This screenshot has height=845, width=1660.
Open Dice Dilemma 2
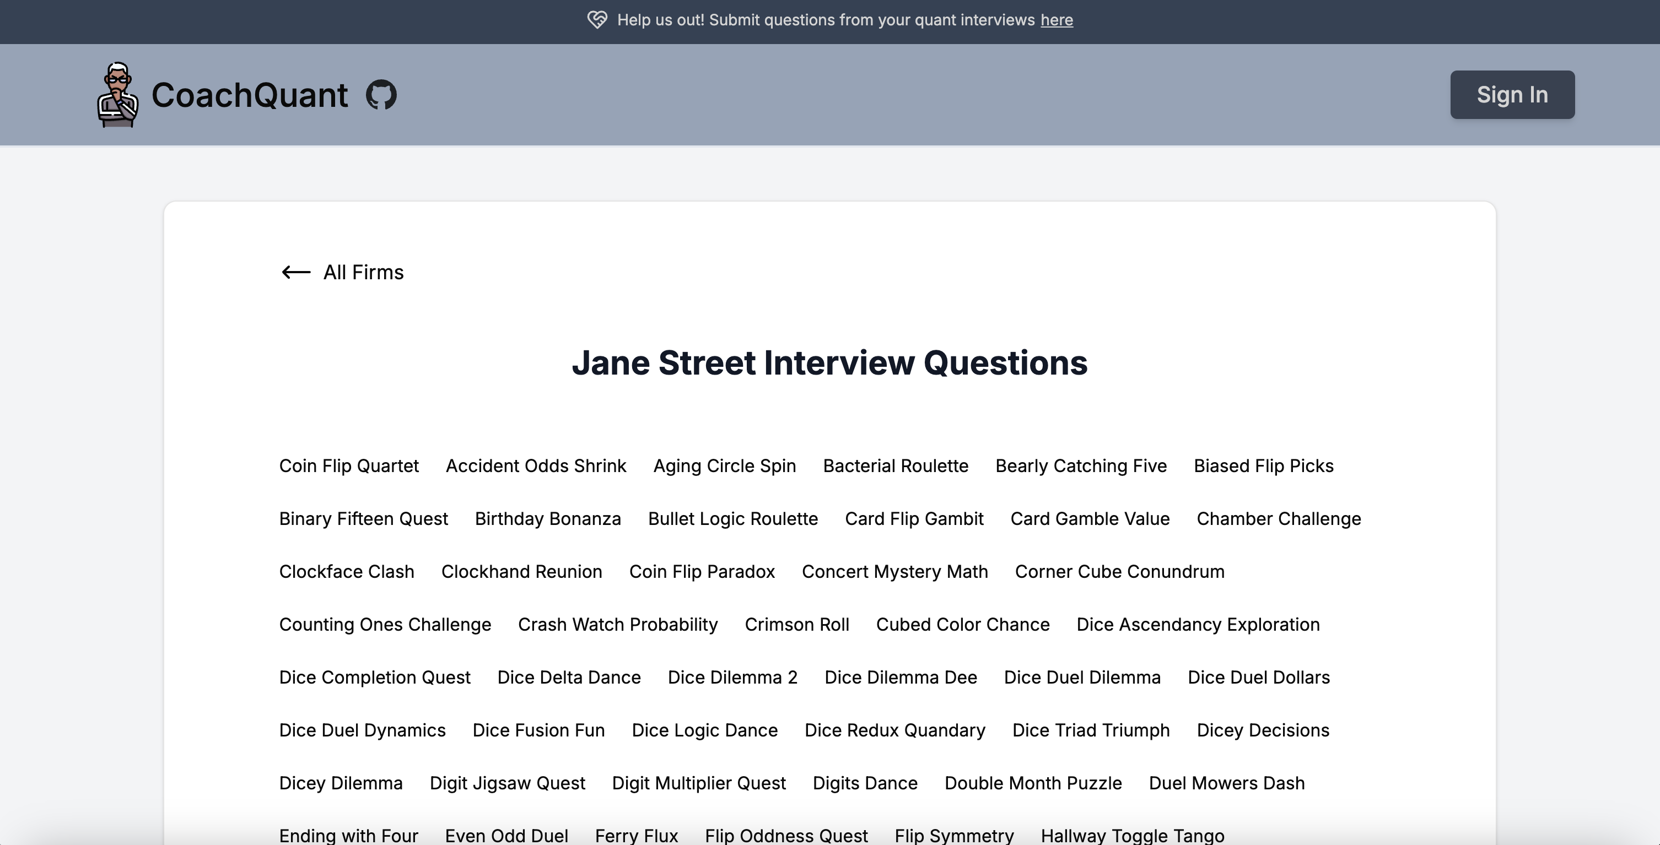[732, 677]
